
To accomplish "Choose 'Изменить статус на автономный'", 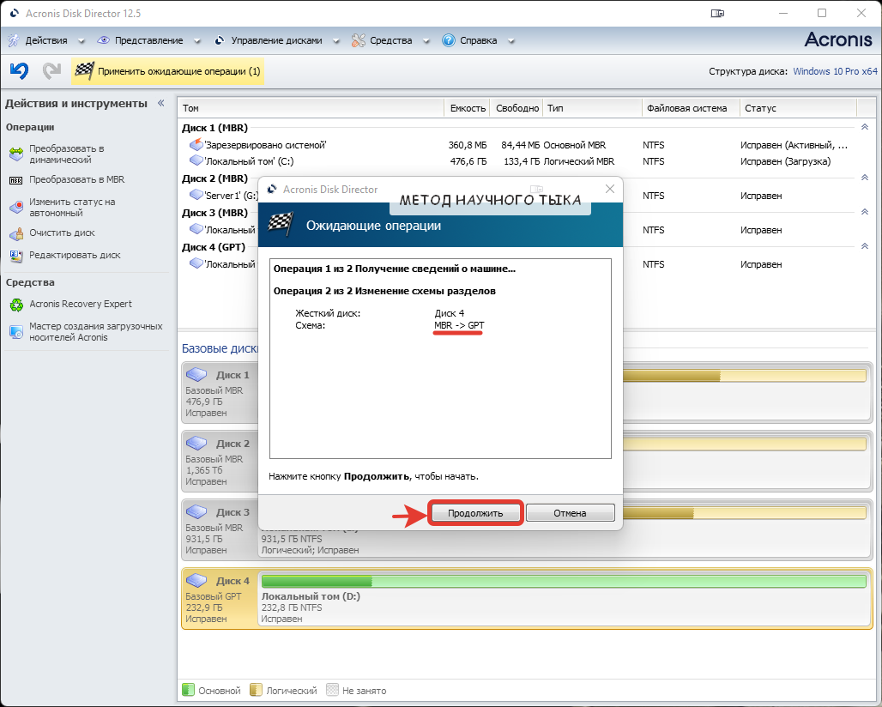I will [72, 208].
